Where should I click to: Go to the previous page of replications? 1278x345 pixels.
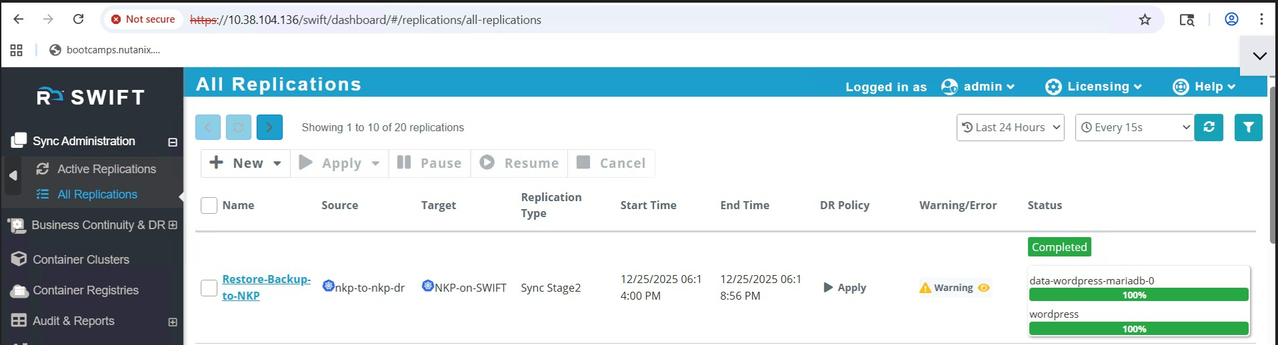pyautogui.click(x=208, y=127)
